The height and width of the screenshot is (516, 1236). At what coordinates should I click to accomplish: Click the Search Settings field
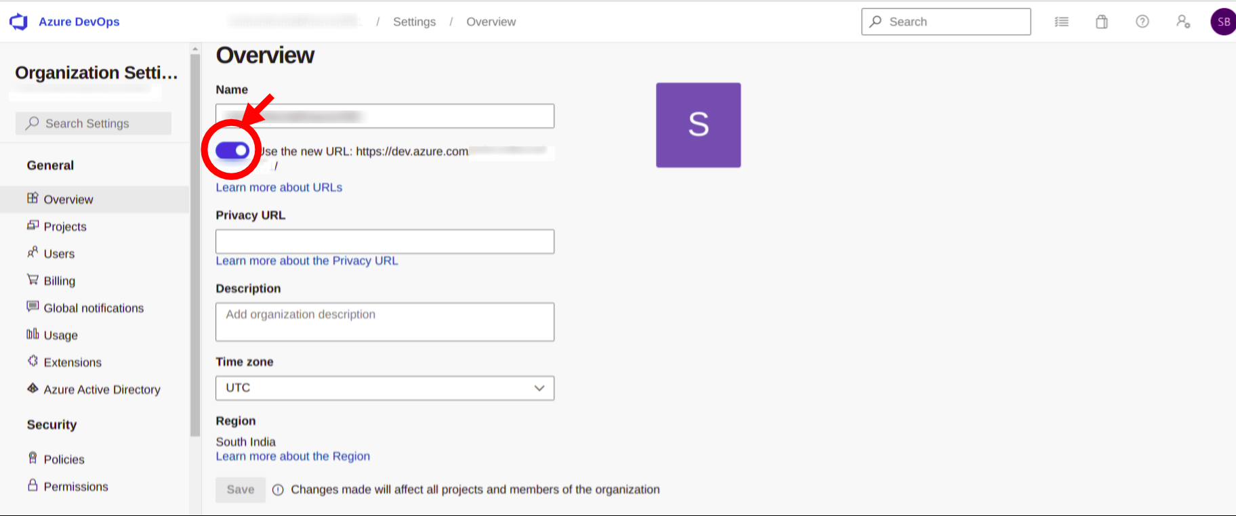tap(94, 123)
